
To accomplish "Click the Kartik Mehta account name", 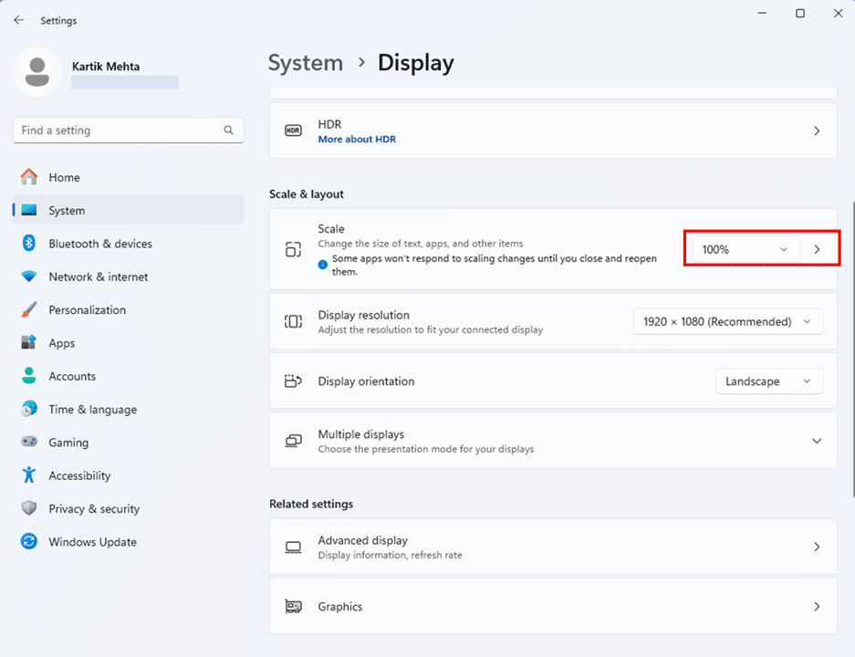I will 106,66.
